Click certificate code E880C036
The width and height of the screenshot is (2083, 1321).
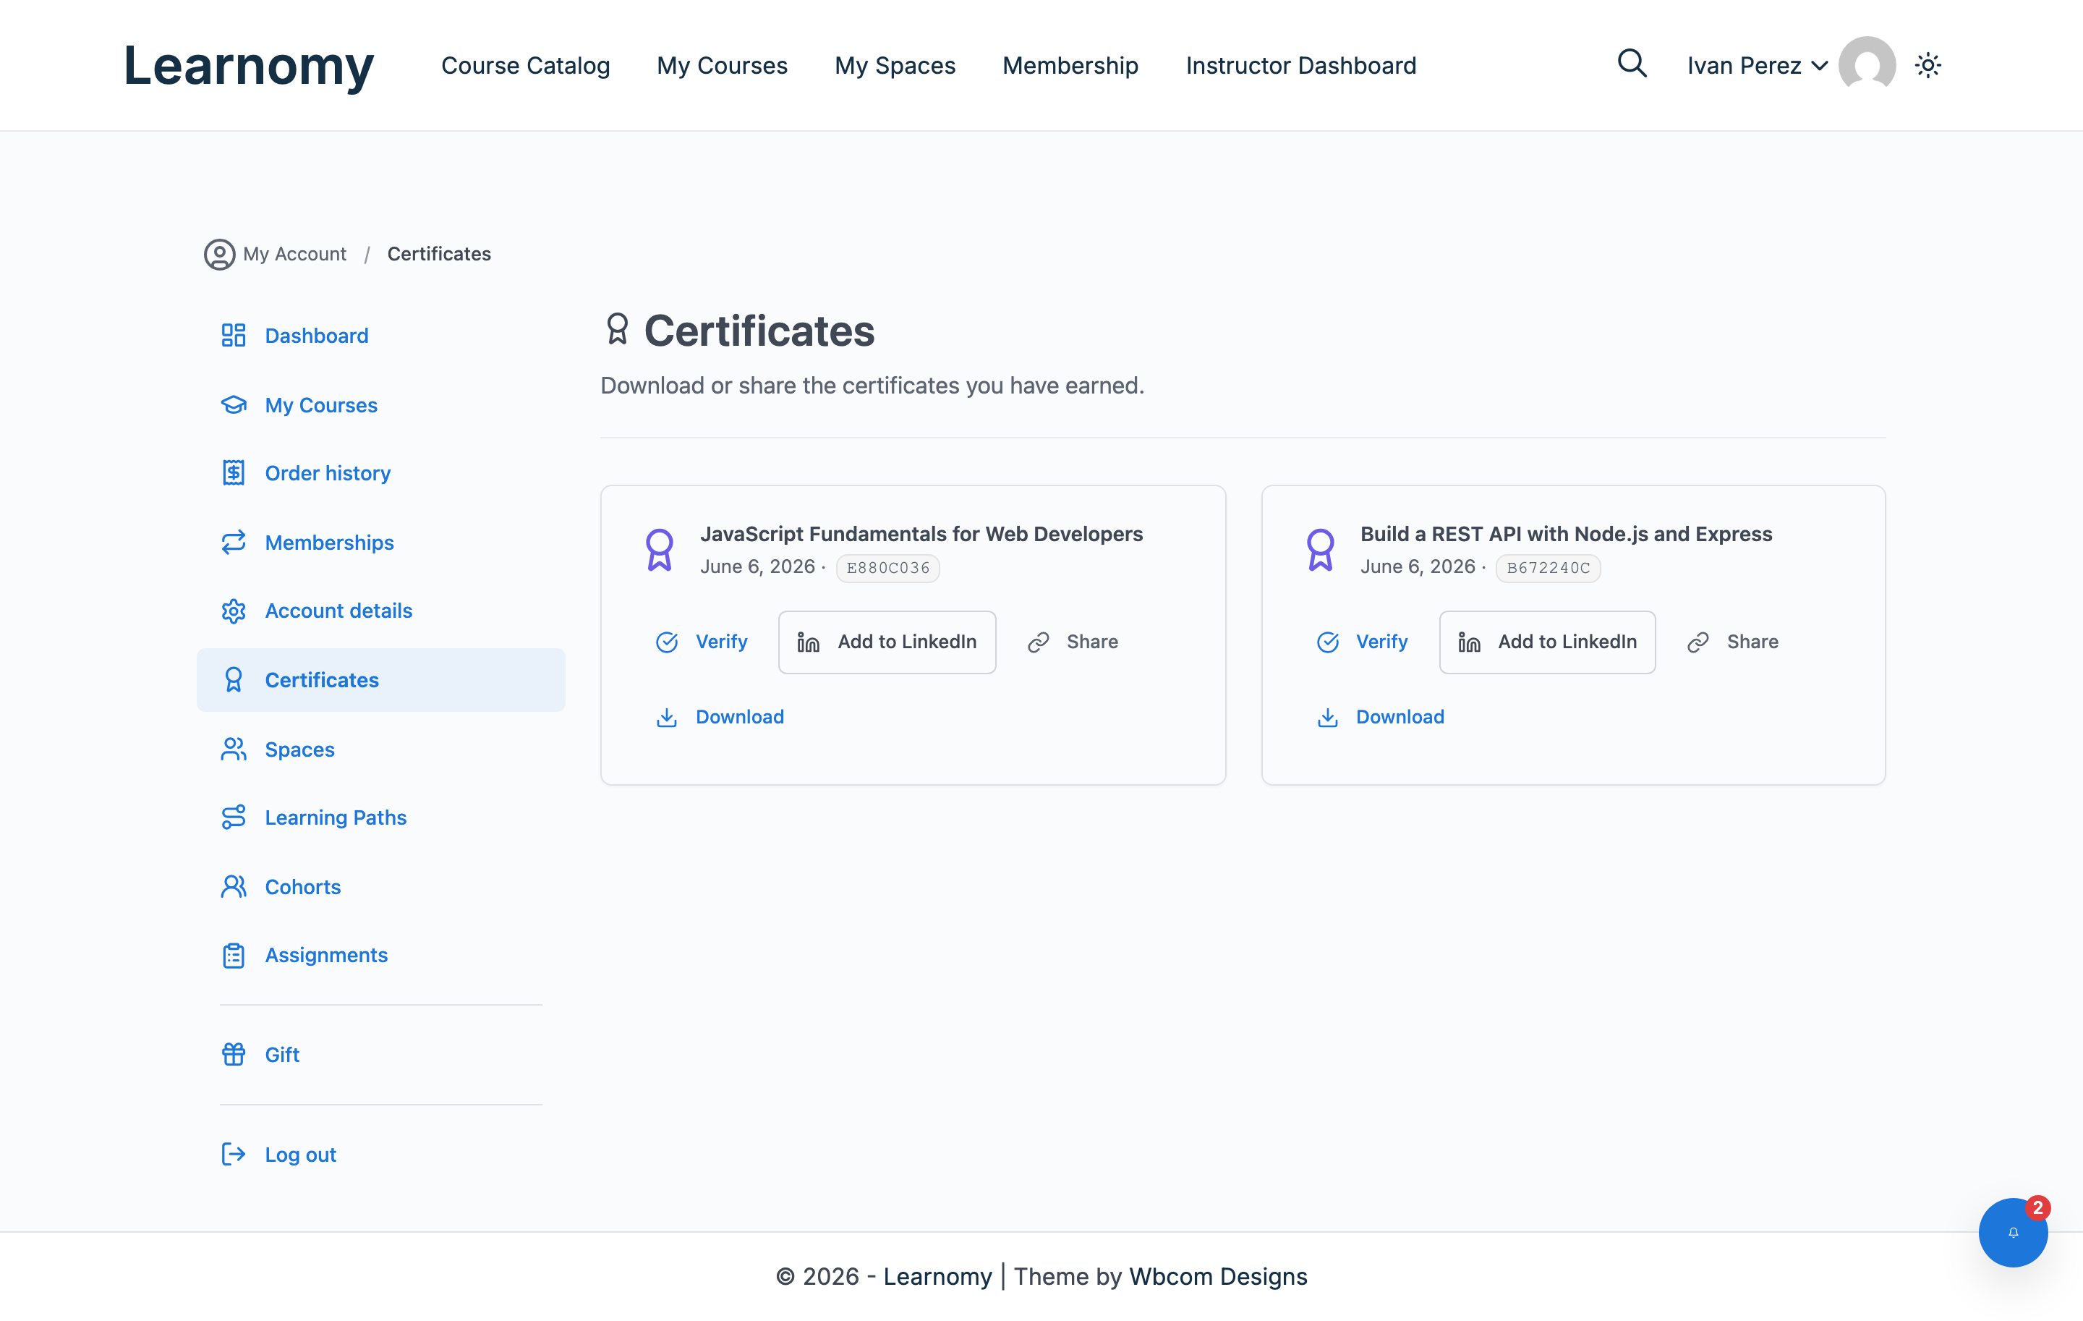[887, 567]
